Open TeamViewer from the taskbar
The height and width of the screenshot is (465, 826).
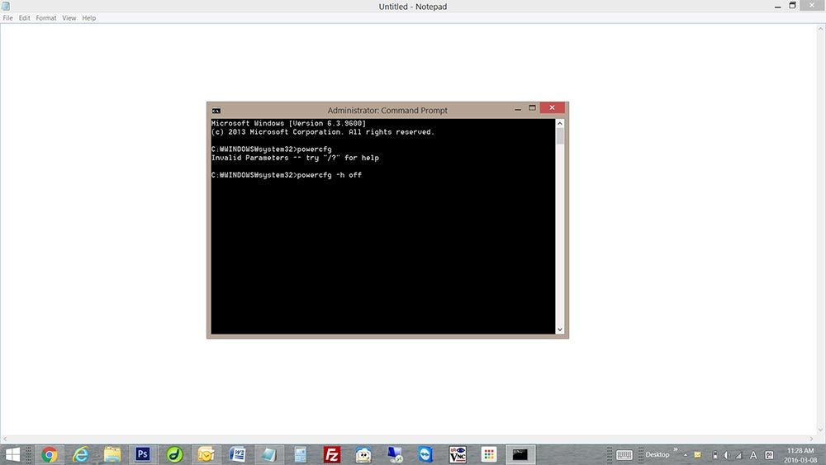tap(425, 454)
